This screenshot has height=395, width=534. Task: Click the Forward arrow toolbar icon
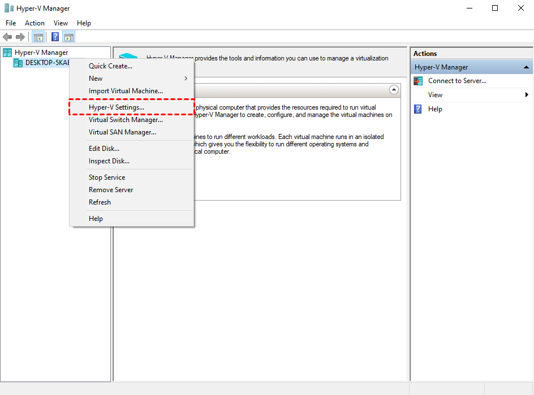click(x=20, y=37)
